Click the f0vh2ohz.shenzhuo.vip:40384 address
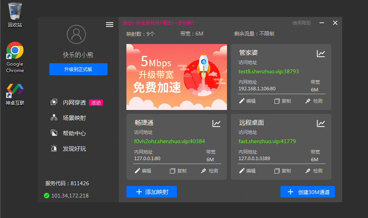368x218 pixels. point(169,141)
